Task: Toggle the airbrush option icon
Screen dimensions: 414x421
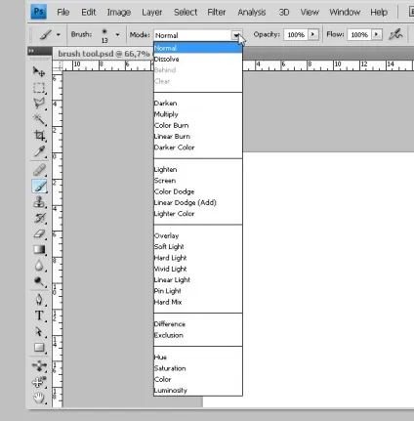Action: 395,34
